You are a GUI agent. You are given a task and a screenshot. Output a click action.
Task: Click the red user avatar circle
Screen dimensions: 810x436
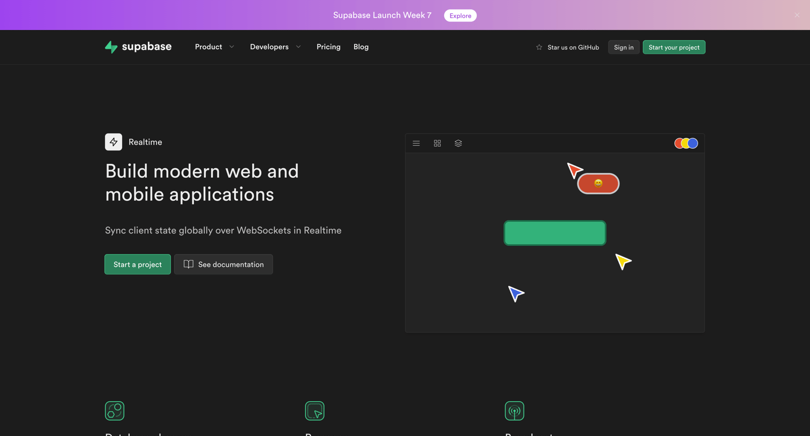tap(679, 143)
